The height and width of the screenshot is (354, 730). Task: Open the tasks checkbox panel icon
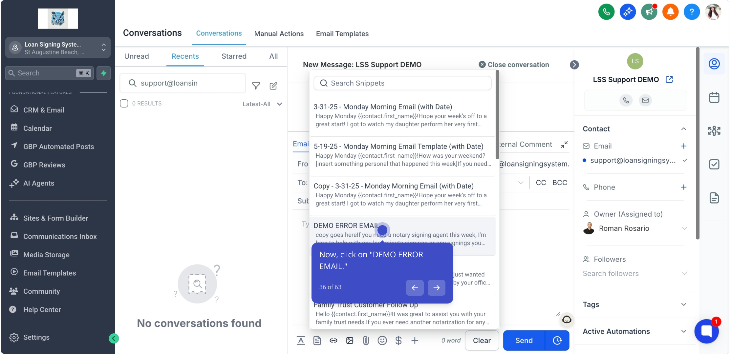tap(714, 164)
